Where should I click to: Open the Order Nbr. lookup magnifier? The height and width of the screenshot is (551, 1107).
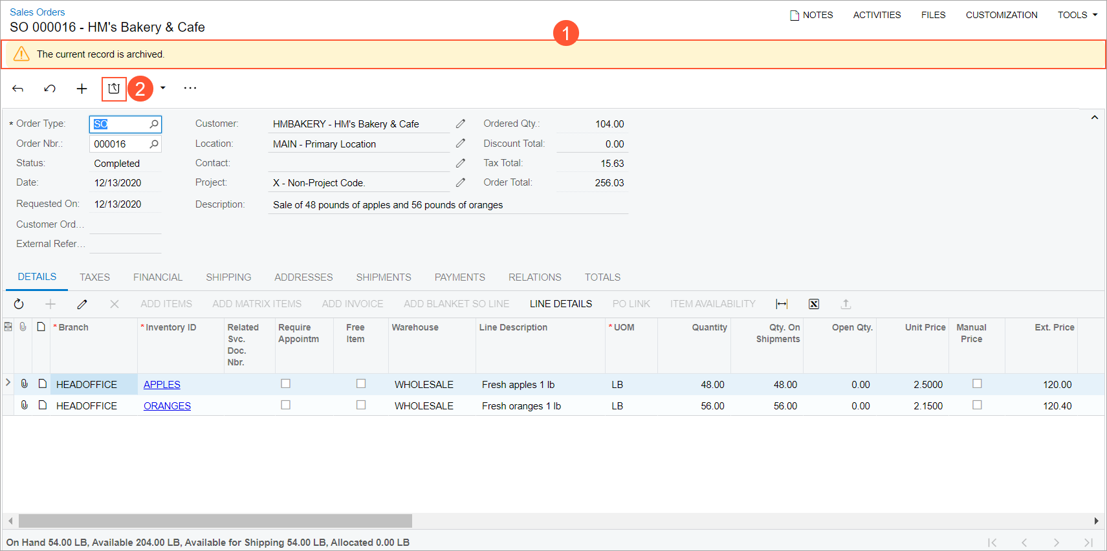coord(154,144)
